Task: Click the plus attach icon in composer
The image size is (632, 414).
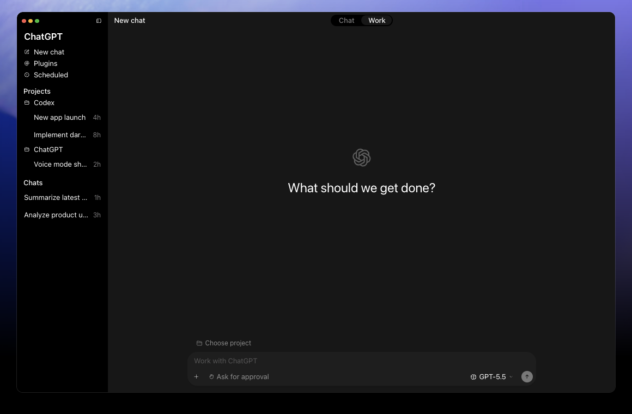Action: (196, 376)
